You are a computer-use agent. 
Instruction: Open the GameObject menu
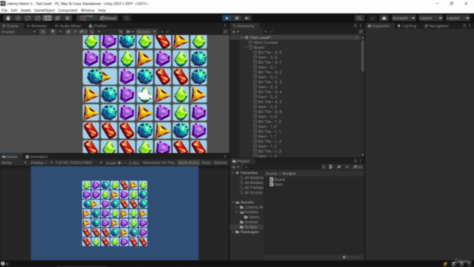[x=44, y=10]
